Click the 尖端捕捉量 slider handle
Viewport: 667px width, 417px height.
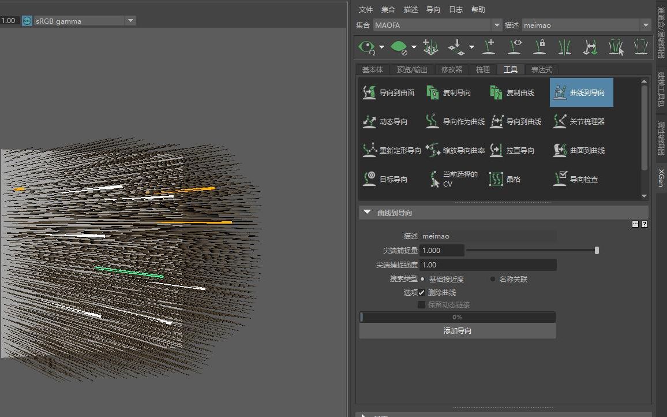click(x=597, y=250)
